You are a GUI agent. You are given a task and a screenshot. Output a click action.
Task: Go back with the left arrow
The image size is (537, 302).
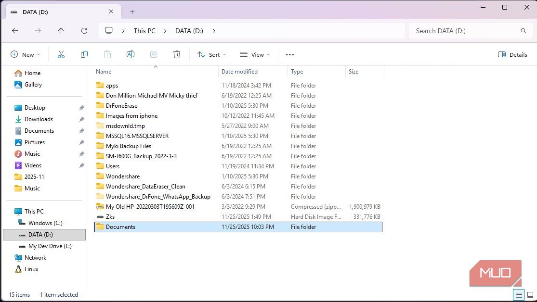pos(15,31)
